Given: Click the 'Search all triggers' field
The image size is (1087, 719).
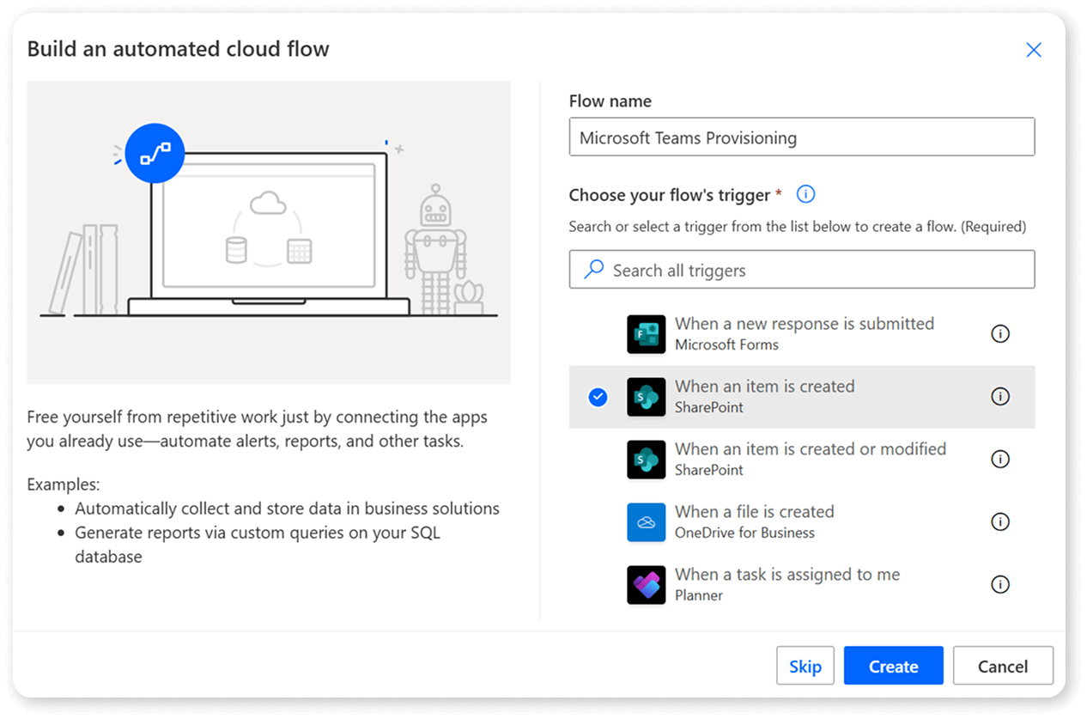Looking at the screenshot, I should point(802,270).
